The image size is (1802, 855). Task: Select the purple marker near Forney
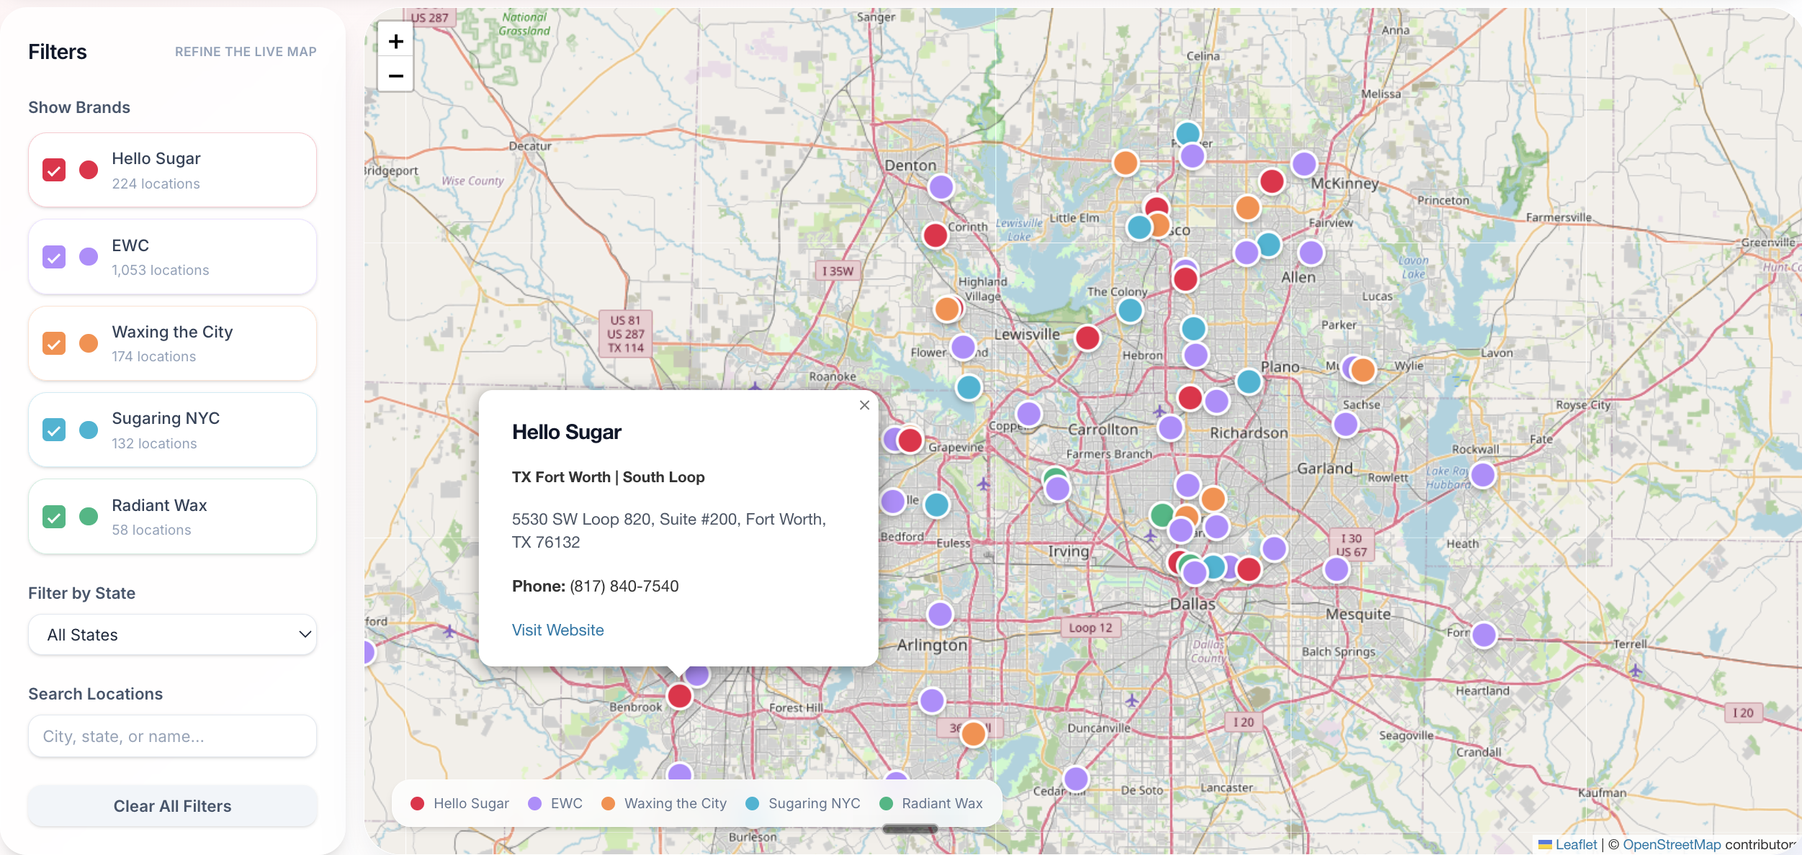tap(1484, 635)
